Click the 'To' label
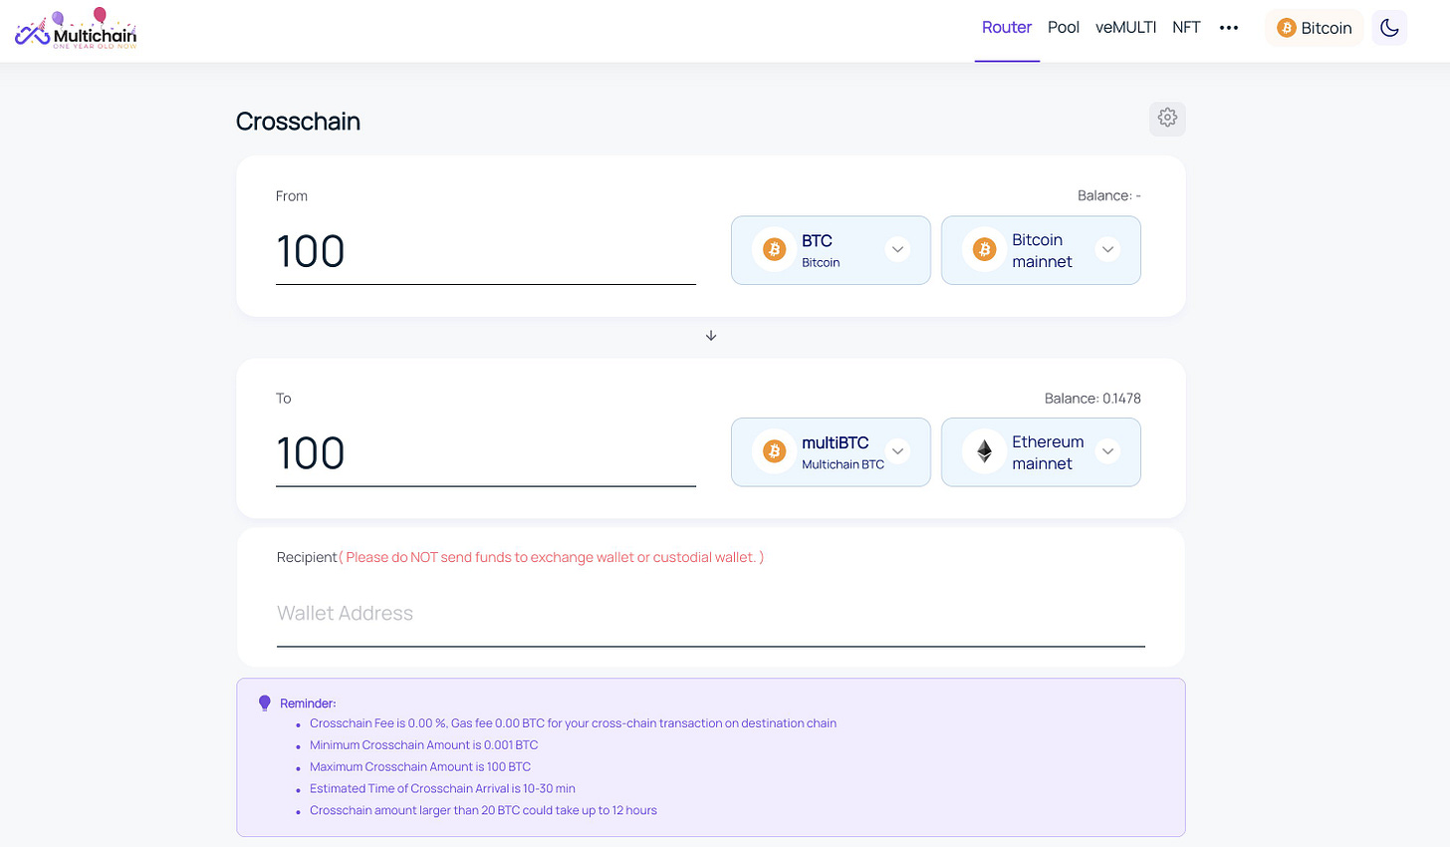1450x847 pixels. 284,399
